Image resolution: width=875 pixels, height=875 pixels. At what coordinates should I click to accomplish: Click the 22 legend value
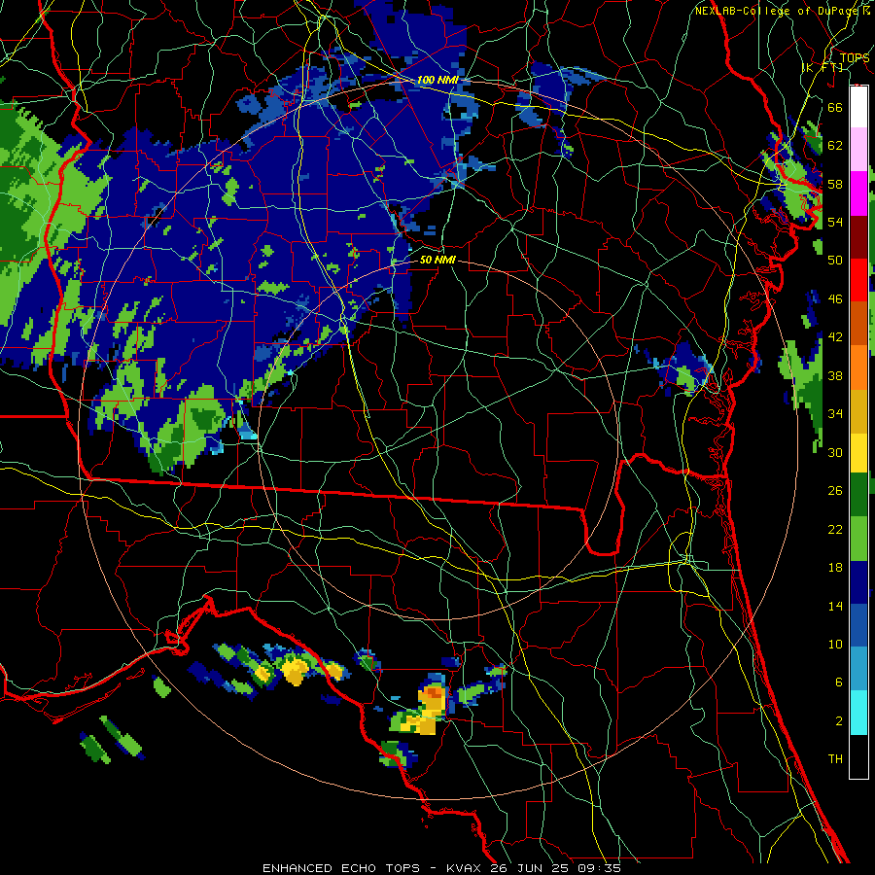[835, 530]
